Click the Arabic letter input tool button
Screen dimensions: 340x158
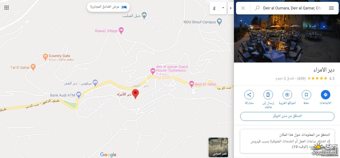[x=215, y=8]
